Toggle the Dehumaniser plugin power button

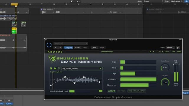[49, 45]
